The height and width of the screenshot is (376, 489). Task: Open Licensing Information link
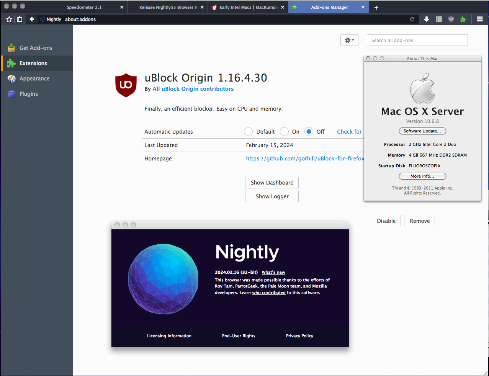(169, 336)
